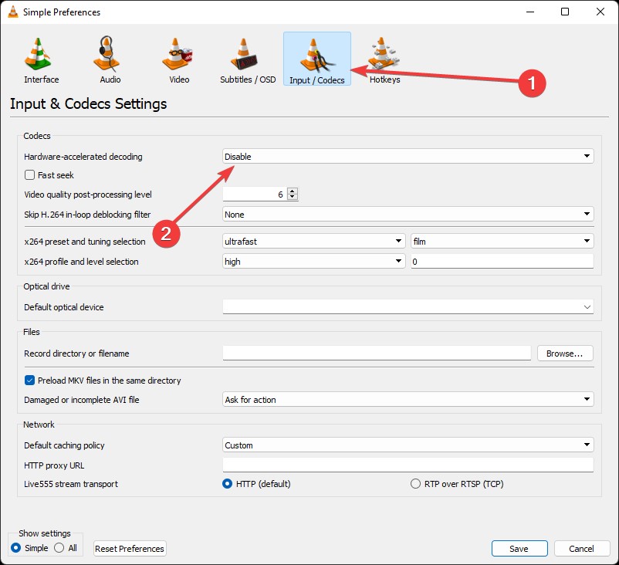Increase post-processing level with up arrow
The width and height of the screenshot is (619, 565).
point(292,191)
